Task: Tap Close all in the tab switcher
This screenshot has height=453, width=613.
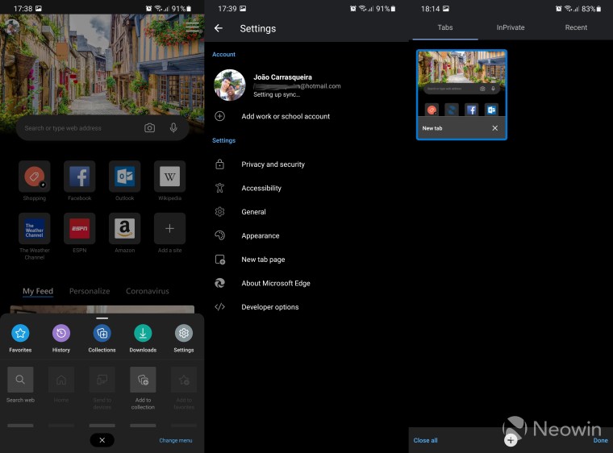Action: click(x=425, y=440)
